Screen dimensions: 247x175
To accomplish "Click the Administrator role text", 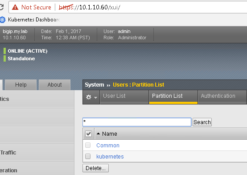I will [x=132, y=37].
